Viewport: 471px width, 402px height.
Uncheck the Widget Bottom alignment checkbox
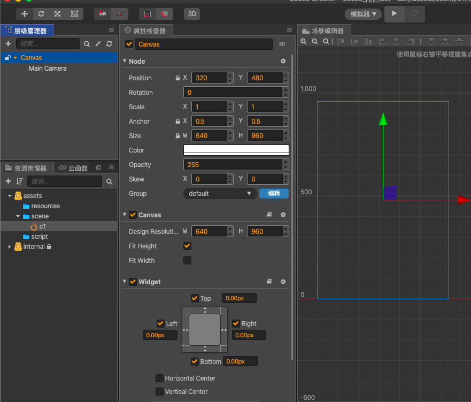coord(195,361)
